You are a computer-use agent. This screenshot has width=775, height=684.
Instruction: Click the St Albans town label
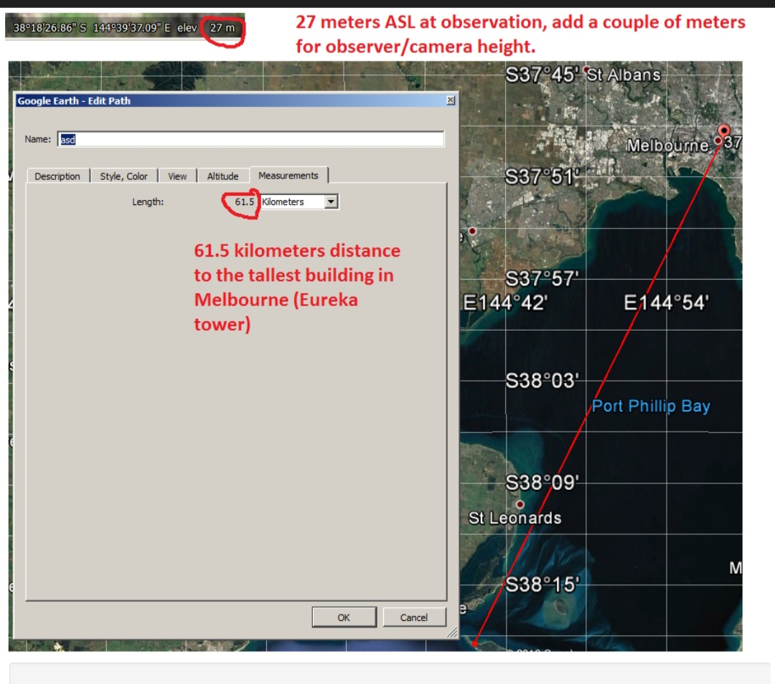click(624, 75)
